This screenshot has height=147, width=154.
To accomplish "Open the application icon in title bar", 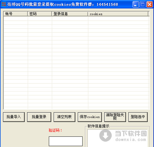I will (x=4, y=4).
